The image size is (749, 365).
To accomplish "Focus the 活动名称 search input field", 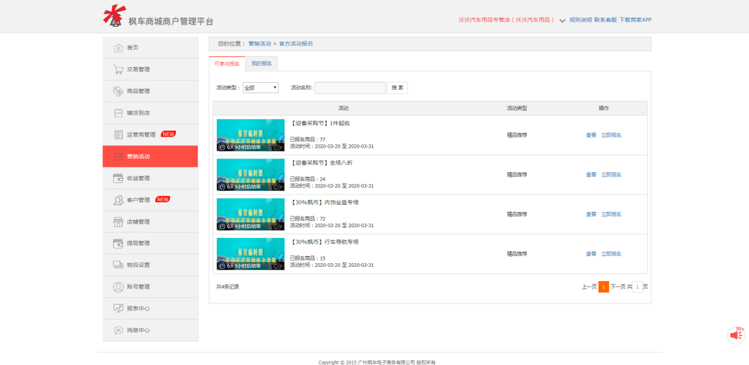I will point(349,88).
